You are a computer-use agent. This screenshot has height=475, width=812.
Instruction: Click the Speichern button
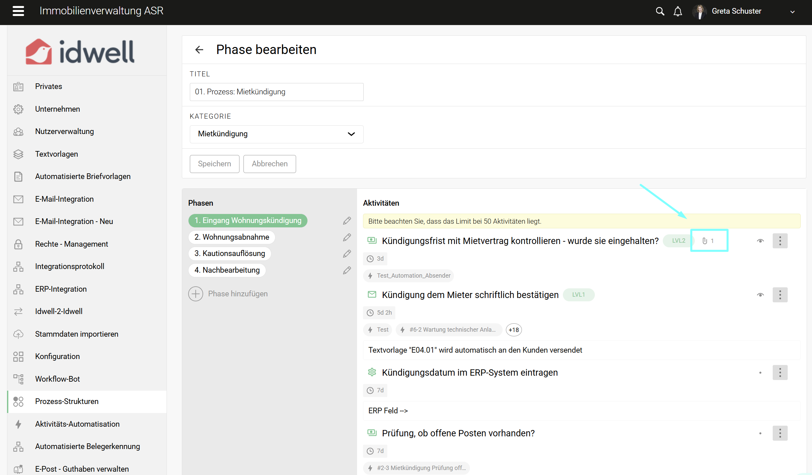(x=214, y=164)
